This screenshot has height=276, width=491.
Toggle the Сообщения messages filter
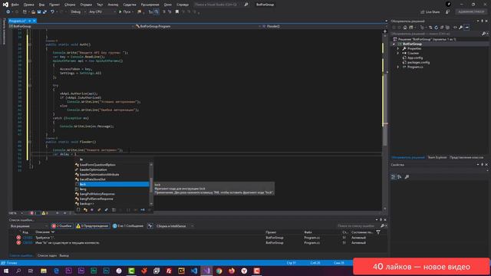pos(128,226)
